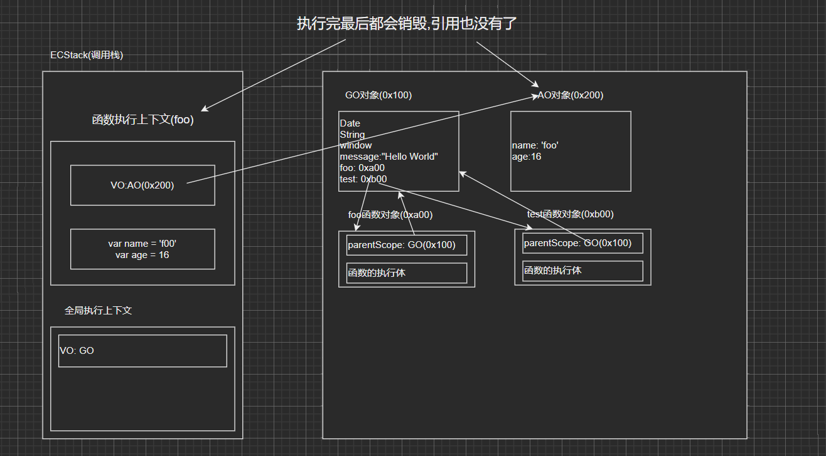
Task: Click the AO box with name: 'foo'
Action: [570, 152]
